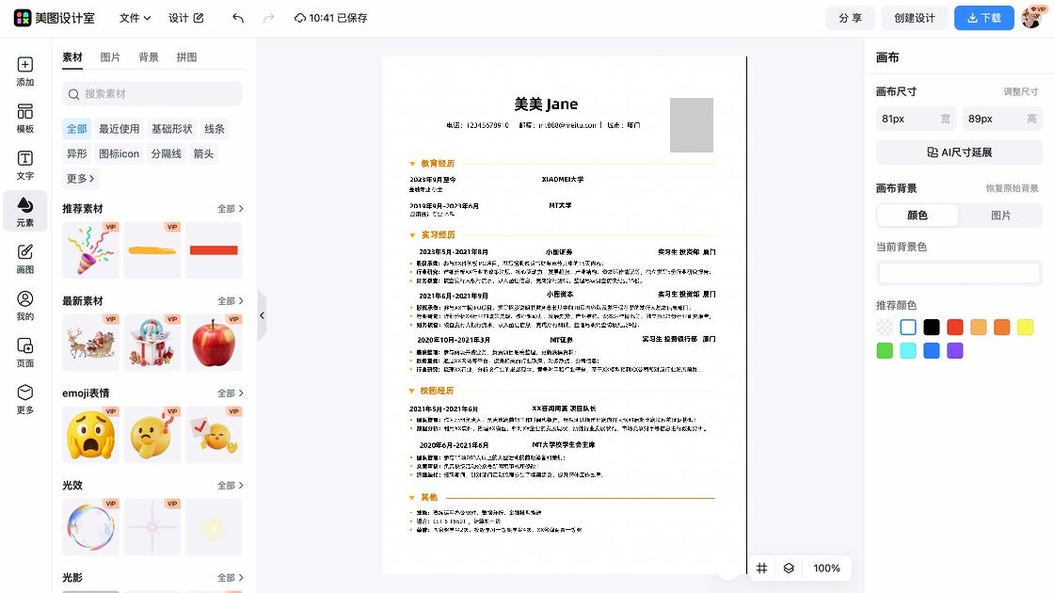1054x593 pixels.
Task: Expand emoji表情 全部 list
Action: (x=231, y=393)
